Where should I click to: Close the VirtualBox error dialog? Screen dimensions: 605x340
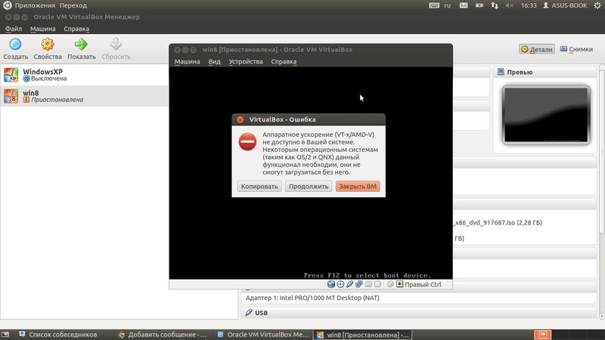point(240,119)
